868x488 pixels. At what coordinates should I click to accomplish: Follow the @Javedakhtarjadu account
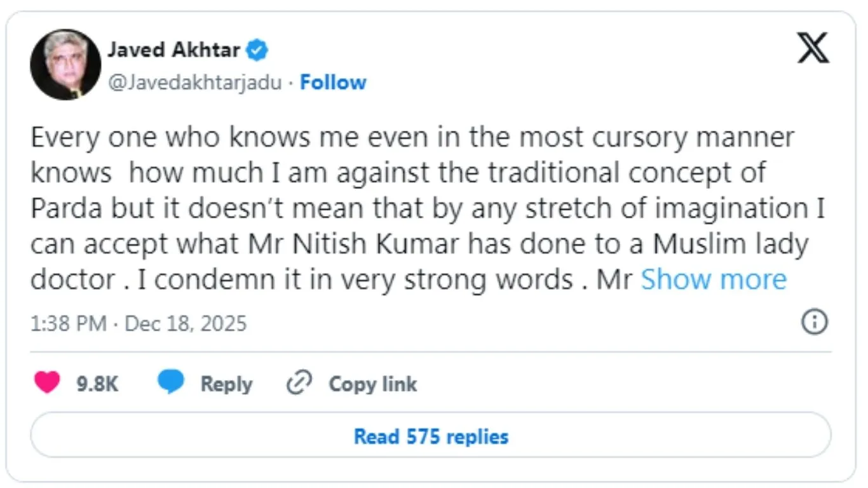click(x=333, y=83)
